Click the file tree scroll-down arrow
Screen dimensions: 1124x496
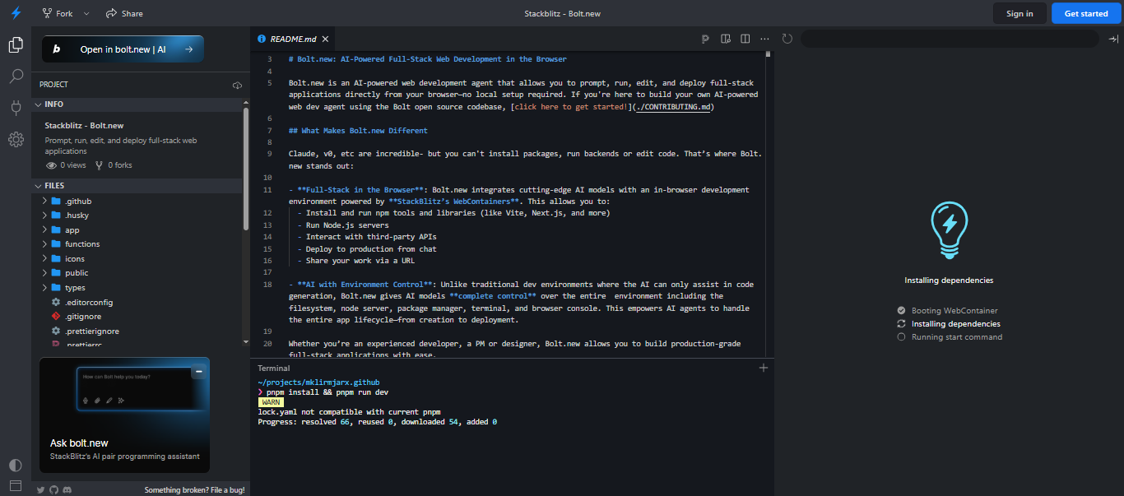click(x=245, y=341)
